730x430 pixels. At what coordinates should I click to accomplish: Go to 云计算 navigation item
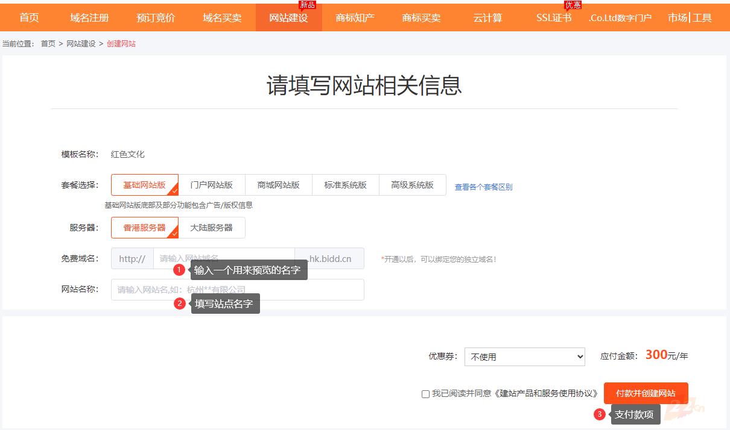coord(487,17)
